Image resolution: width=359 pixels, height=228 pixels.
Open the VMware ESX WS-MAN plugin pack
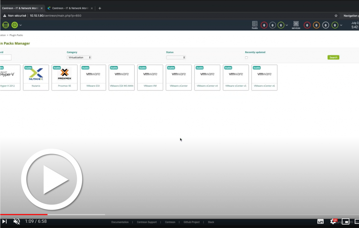click(122, 78)
